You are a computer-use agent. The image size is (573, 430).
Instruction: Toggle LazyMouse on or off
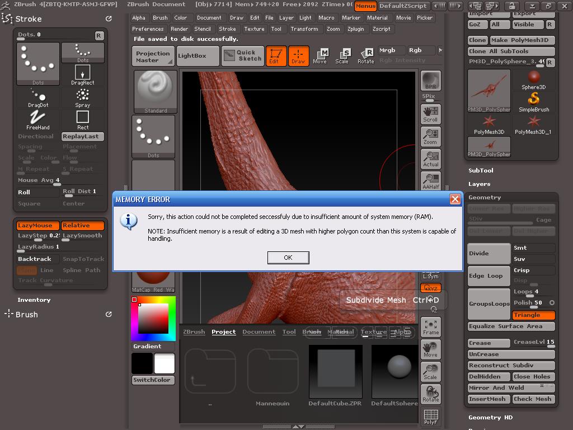37,226
